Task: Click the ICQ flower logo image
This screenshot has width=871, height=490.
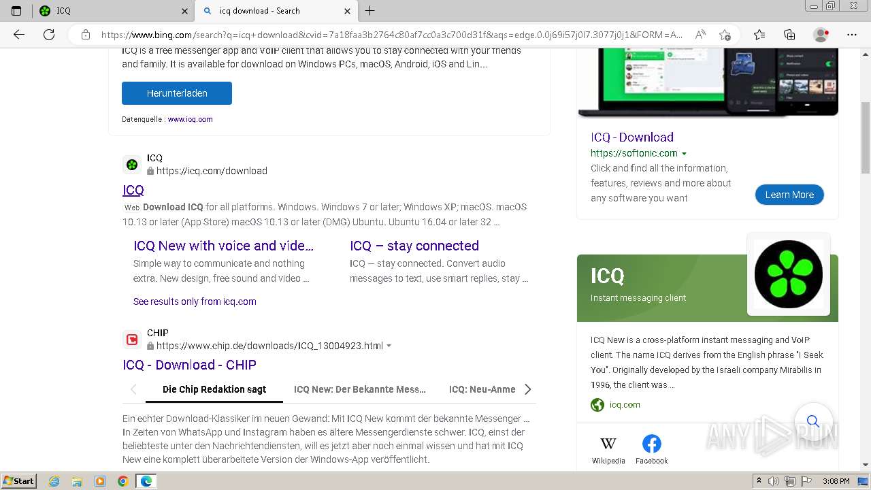Action: click(789, 274)
